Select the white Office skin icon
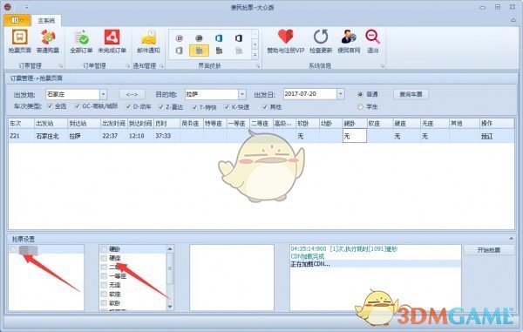523x332 pixels. [180, 51]
